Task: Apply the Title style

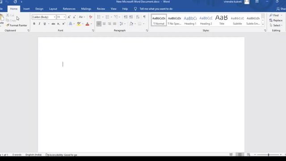Action: pos(222,20)
